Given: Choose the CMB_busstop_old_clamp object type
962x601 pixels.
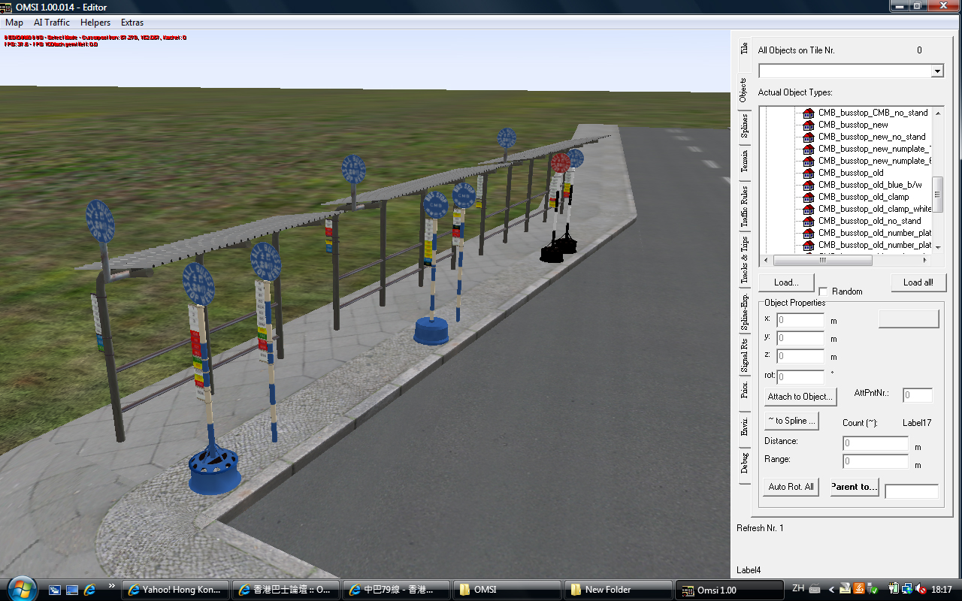Looking at the screenshot, I should pyautogui.click(x=864, y=197).
